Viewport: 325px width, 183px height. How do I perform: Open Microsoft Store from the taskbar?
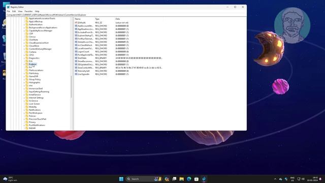[197, 179]
